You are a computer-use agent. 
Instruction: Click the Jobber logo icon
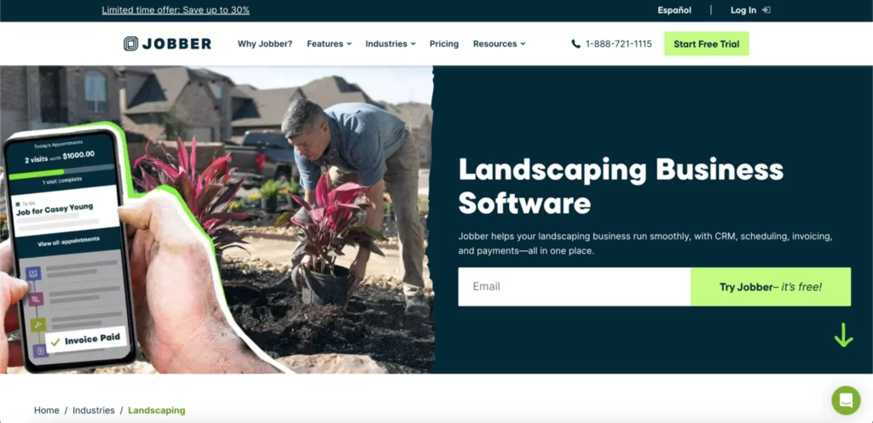130,44
